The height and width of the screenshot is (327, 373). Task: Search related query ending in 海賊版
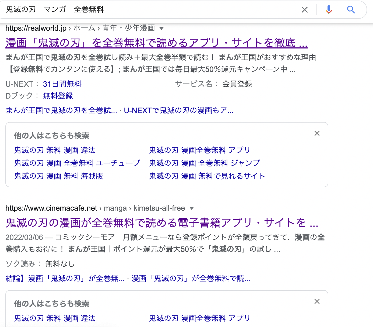pos(59,176)
